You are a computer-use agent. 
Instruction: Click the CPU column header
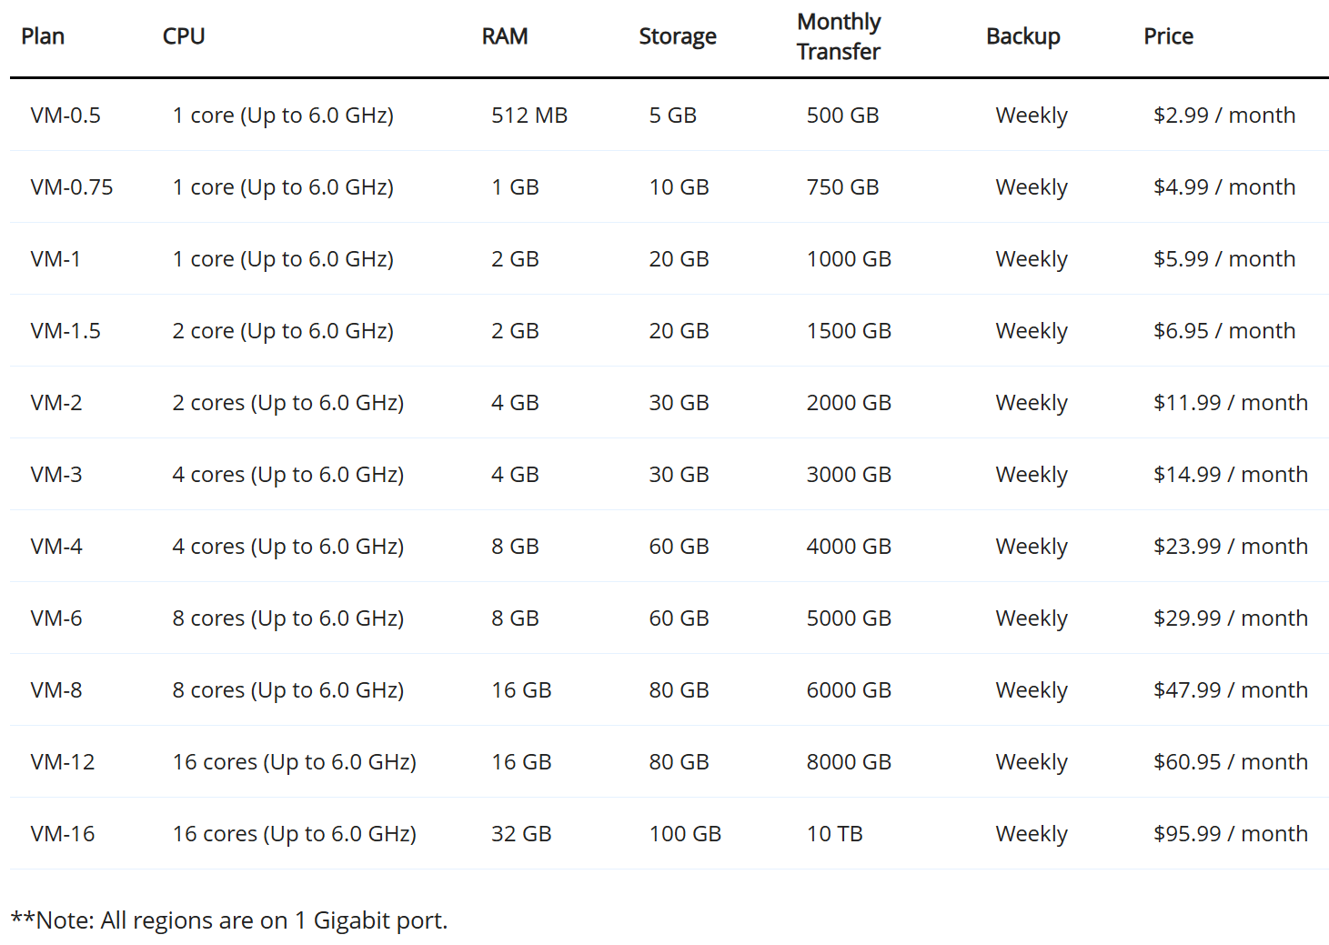tap(184, 36)
